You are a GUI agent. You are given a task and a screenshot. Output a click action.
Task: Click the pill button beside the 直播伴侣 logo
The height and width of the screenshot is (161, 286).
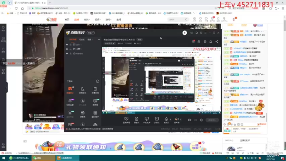(91, 33)
